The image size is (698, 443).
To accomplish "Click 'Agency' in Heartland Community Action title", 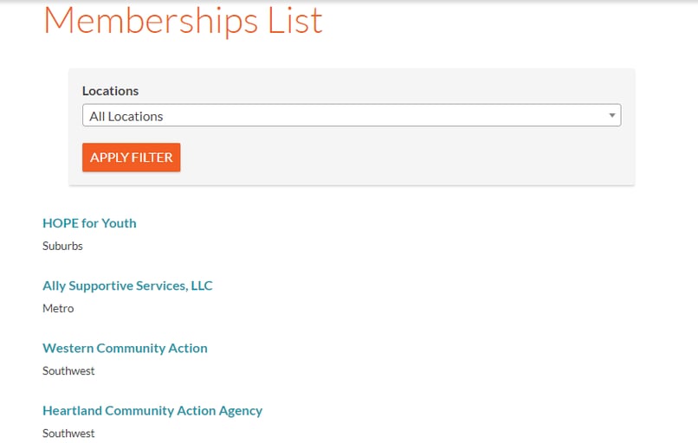I will (241, 411).
